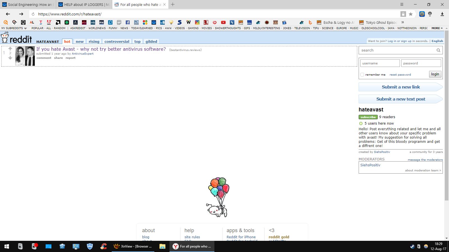Select the 'controversial' sorting tab
The width and height of the screenshot is (449, 252).
[x=117, y=41]
